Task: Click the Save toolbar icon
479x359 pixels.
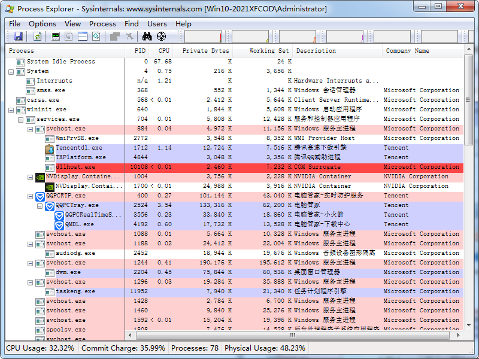Action: tap(19, 37)
